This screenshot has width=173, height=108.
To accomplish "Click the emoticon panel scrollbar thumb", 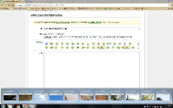I will pyautogui.click(x=138, y=44).
